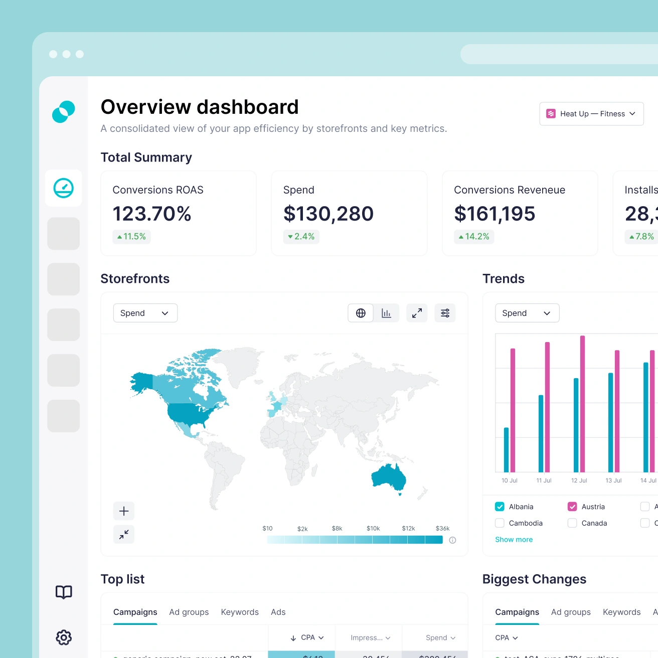Open Trends Spend metric dropdown
Image resolution: width=658 pixels, height=658 pixels.
click(x=527, y=313)
